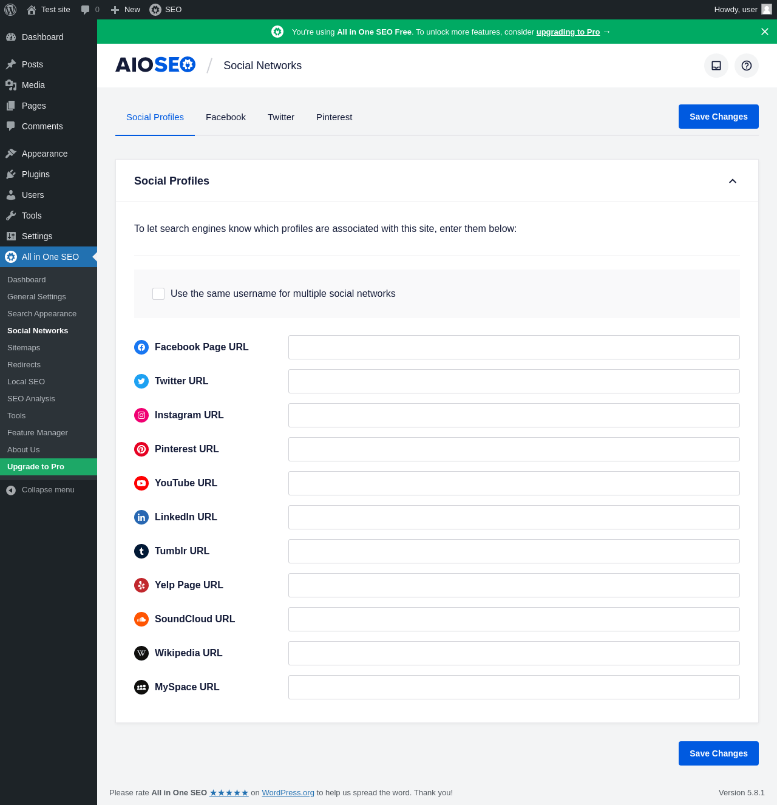Follow the upgrading to Pro link

(568, 32)
